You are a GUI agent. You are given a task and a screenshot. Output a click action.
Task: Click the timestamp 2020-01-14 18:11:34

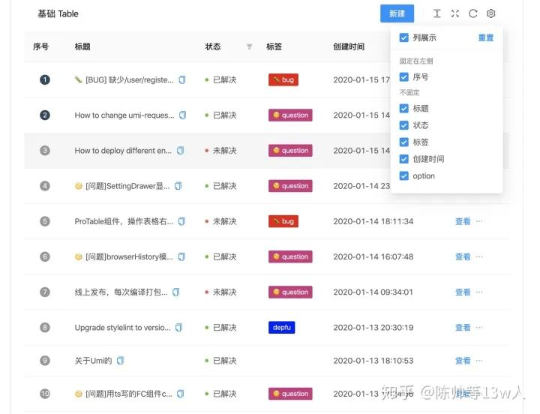click(373, 221)
